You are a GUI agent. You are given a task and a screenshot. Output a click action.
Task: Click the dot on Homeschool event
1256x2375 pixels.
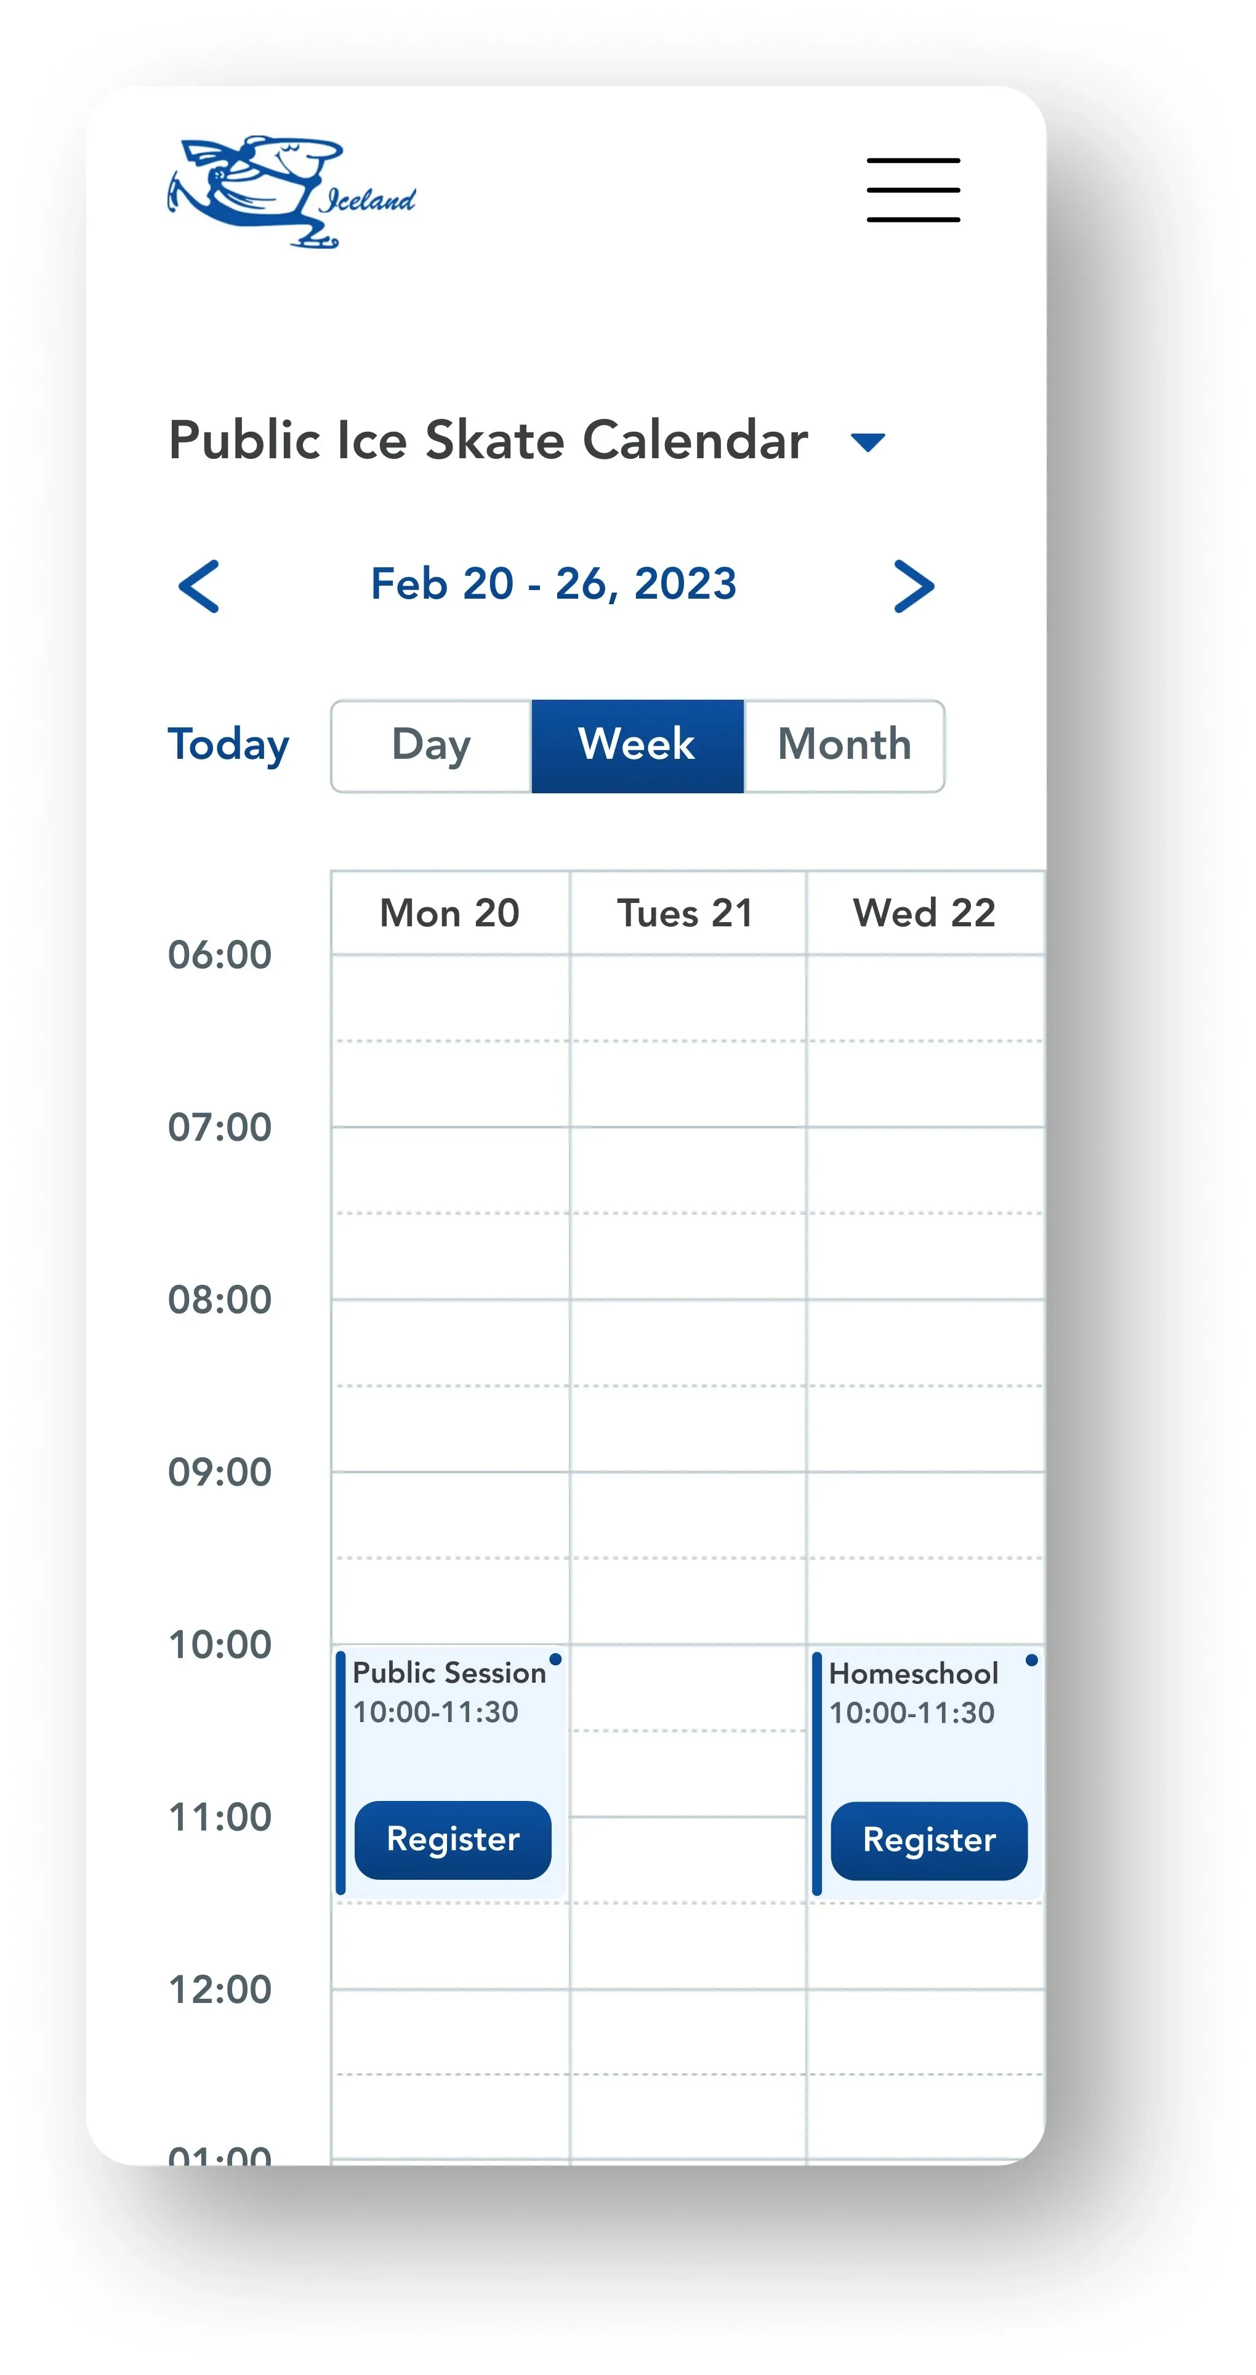(1031, 1661)
